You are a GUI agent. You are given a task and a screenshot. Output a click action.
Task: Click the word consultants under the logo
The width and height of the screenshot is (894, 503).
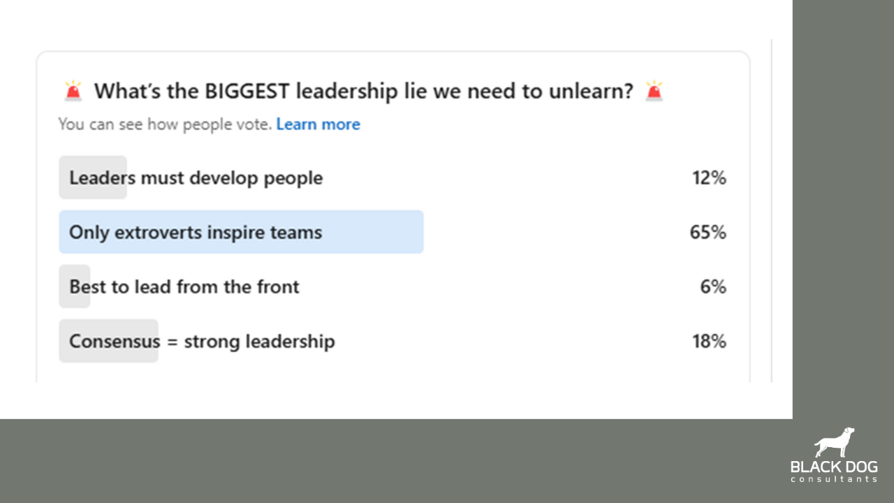pos(834,479)
